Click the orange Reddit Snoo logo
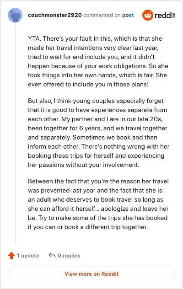183x289 pixels. click(148, 15)
